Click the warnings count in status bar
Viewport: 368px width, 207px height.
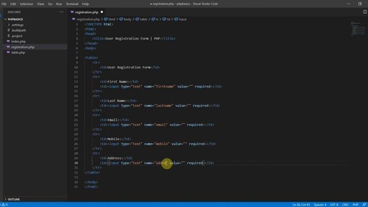coord(5,205)
